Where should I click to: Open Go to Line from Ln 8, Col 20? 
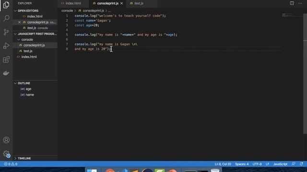tap(223, 164)
